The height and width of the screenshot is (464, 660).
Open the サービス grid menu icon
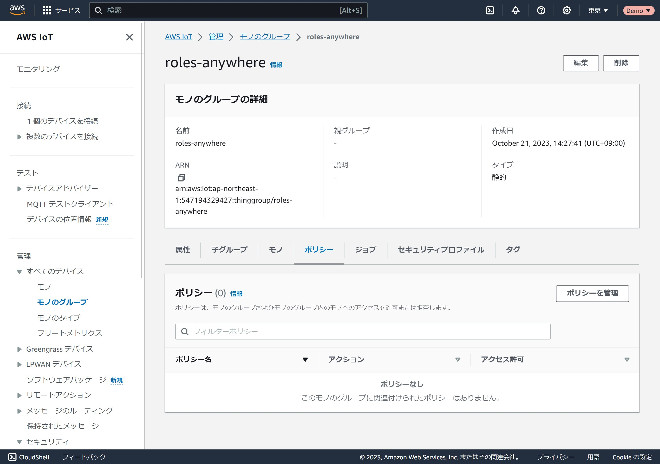click(47, 10)
